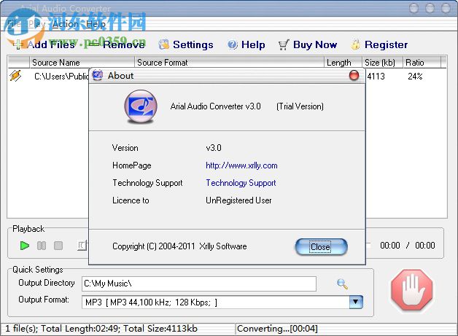The width and height of the screenshot is (458, 336).
Task: Select the C:\Users\Public file row
Action: [61, 77]
